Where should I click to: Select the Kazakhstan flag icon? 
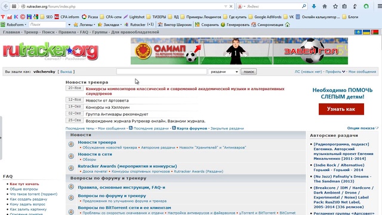(358, 32)
